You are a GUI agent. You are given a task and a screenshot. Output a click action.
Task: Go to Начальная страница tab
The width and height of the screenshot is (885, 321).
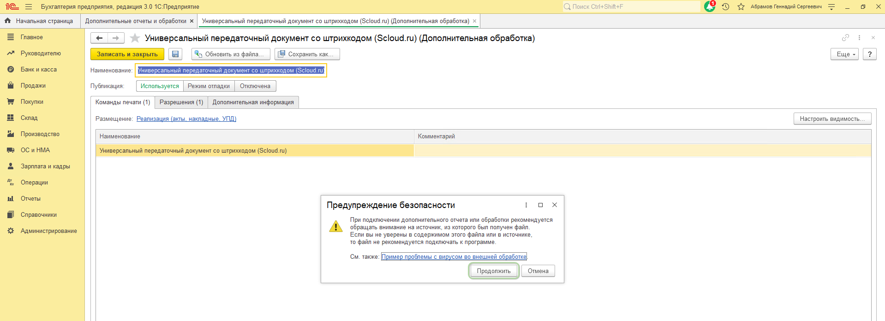[x=40, y=21]
